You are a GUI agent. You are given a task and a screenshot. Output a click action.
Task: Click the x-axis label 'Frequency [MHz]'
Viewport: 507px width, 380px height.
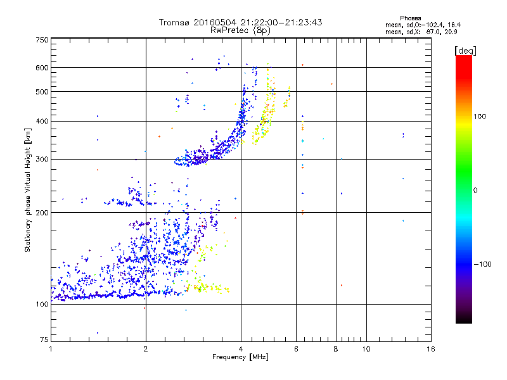click(240, 357)
